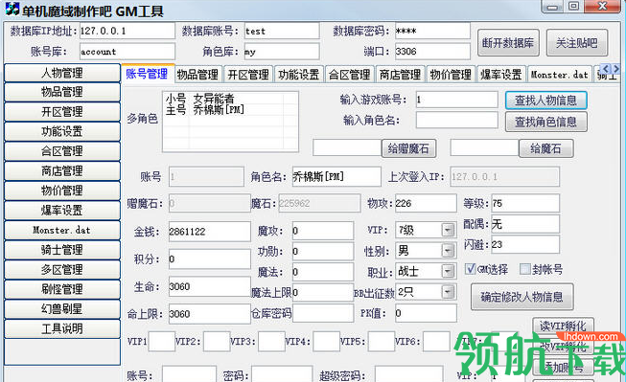This screenshot has height=382, width=626.
Task: Click the 断开数据库 button
Action: point(508,43)
